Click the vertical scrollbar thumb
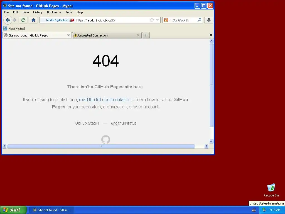The image size is (285, 214). [x=211, y=85]
